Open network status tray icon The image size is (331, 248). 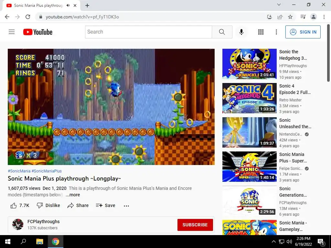[282, 242]
